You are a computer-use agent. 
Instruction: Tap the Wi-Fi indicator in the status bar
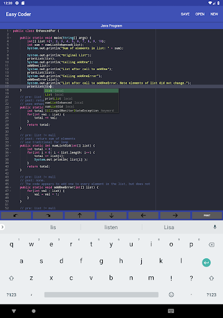tap(210, 3)
